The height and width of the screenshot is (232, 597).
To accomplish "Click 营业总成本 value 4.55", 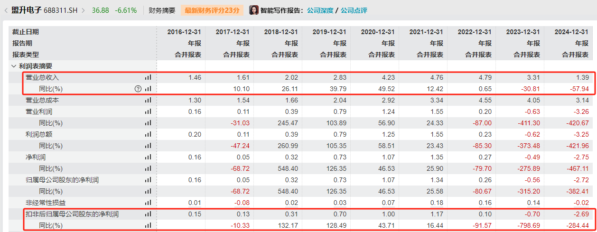I will click(x=485, y=100).
